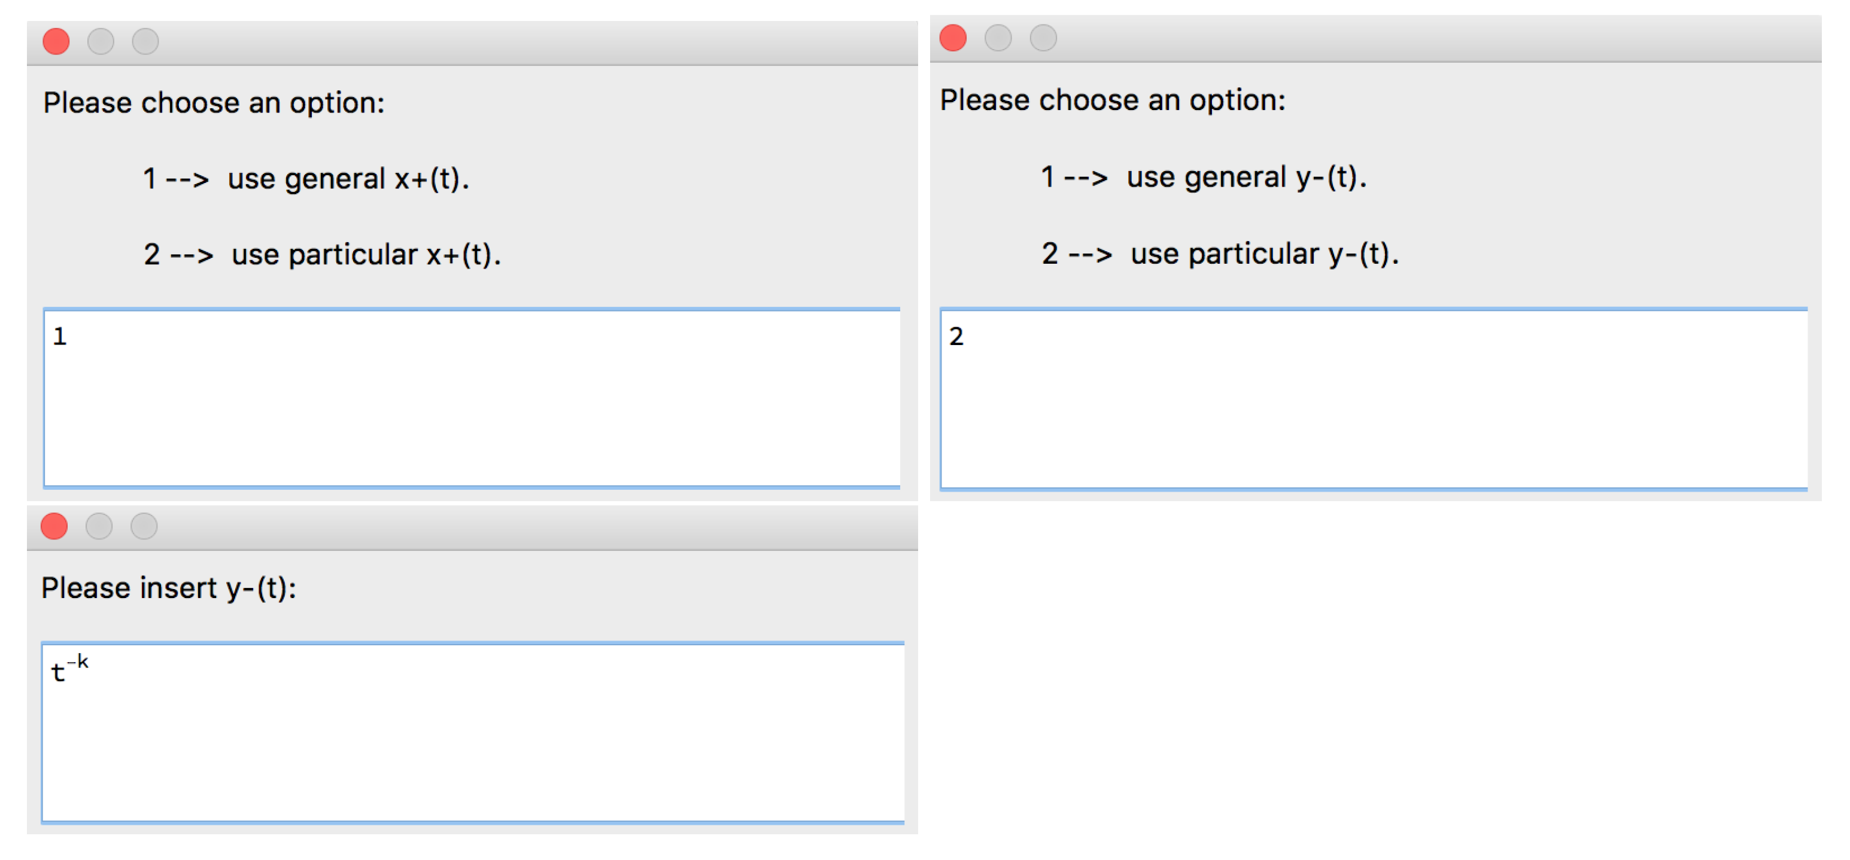Screen dimensions: 1850x860
Task: Focus the x+(t) option input containing 1
Action: tap(472, 398)
